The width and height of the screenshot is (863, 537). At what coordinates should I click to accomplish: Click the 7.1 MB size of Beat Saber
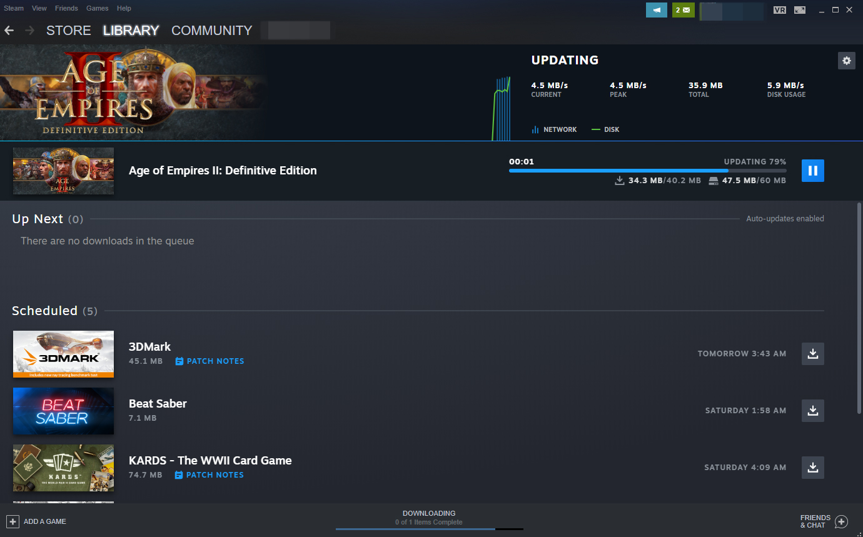click(143, 418)
